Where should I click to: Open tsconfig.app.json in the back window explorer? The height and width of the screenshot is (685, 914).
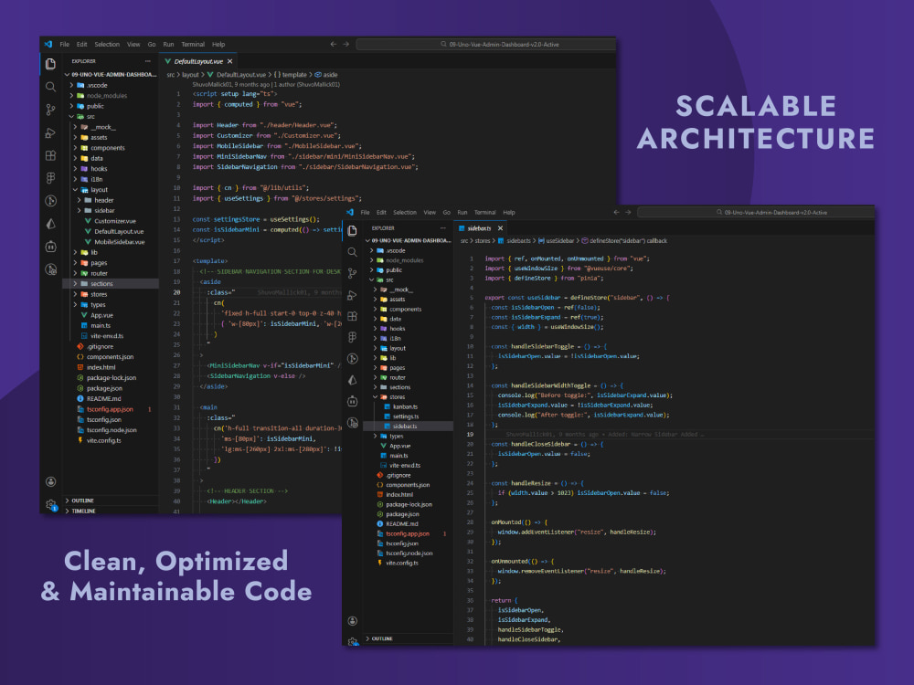click(111, 409)
